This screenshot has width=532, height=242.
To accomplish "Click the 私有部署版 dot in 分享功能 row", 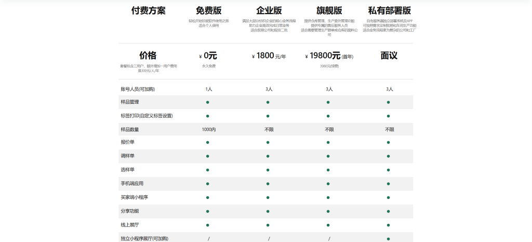I will point(389,211).
